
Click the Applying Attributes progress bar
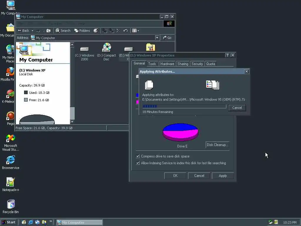click(x=184, y=106)
